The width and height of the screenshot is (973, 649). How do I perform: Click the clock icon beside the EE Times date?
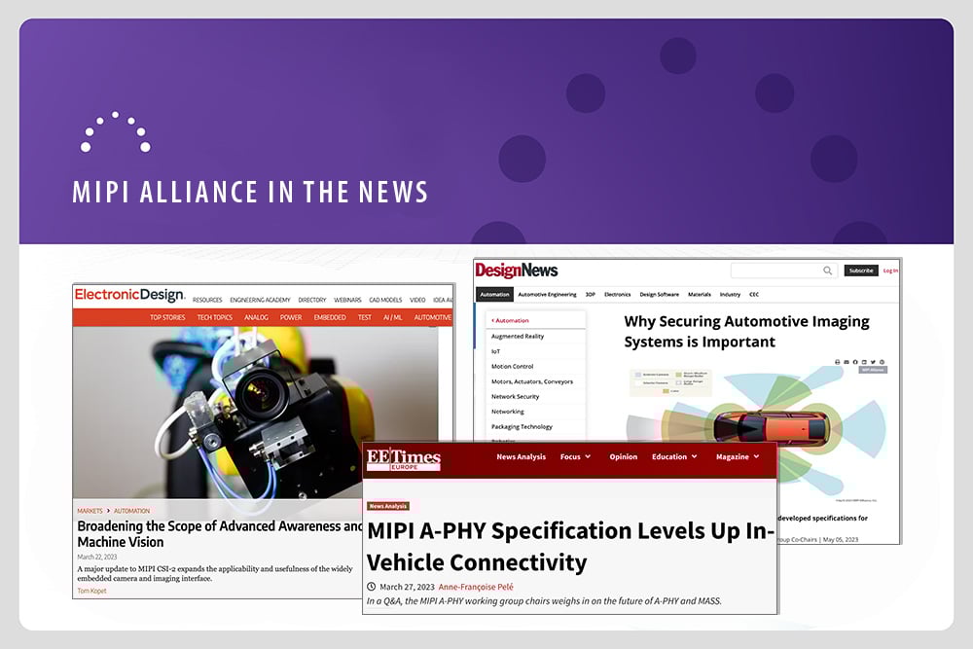[371, 586]
